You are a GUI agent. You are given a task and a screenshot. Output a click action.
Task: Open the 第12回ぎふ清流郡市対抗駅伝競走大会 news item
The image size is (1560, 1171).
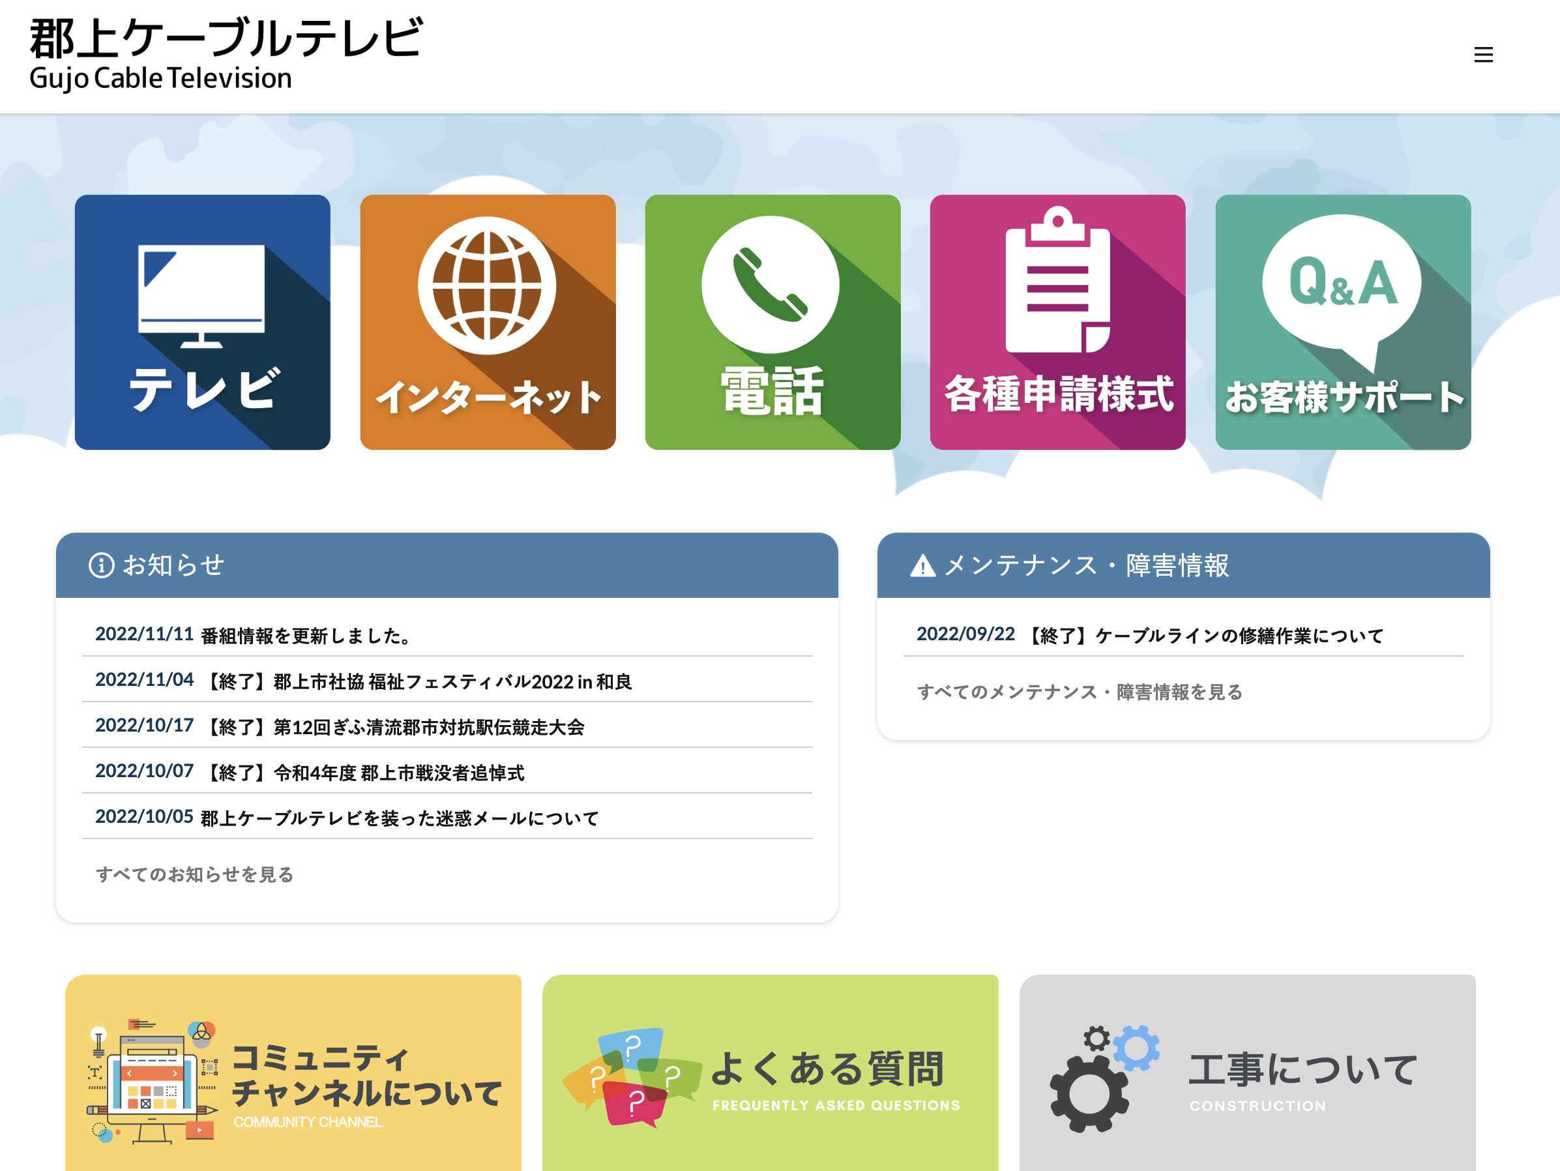click(395, 727)
